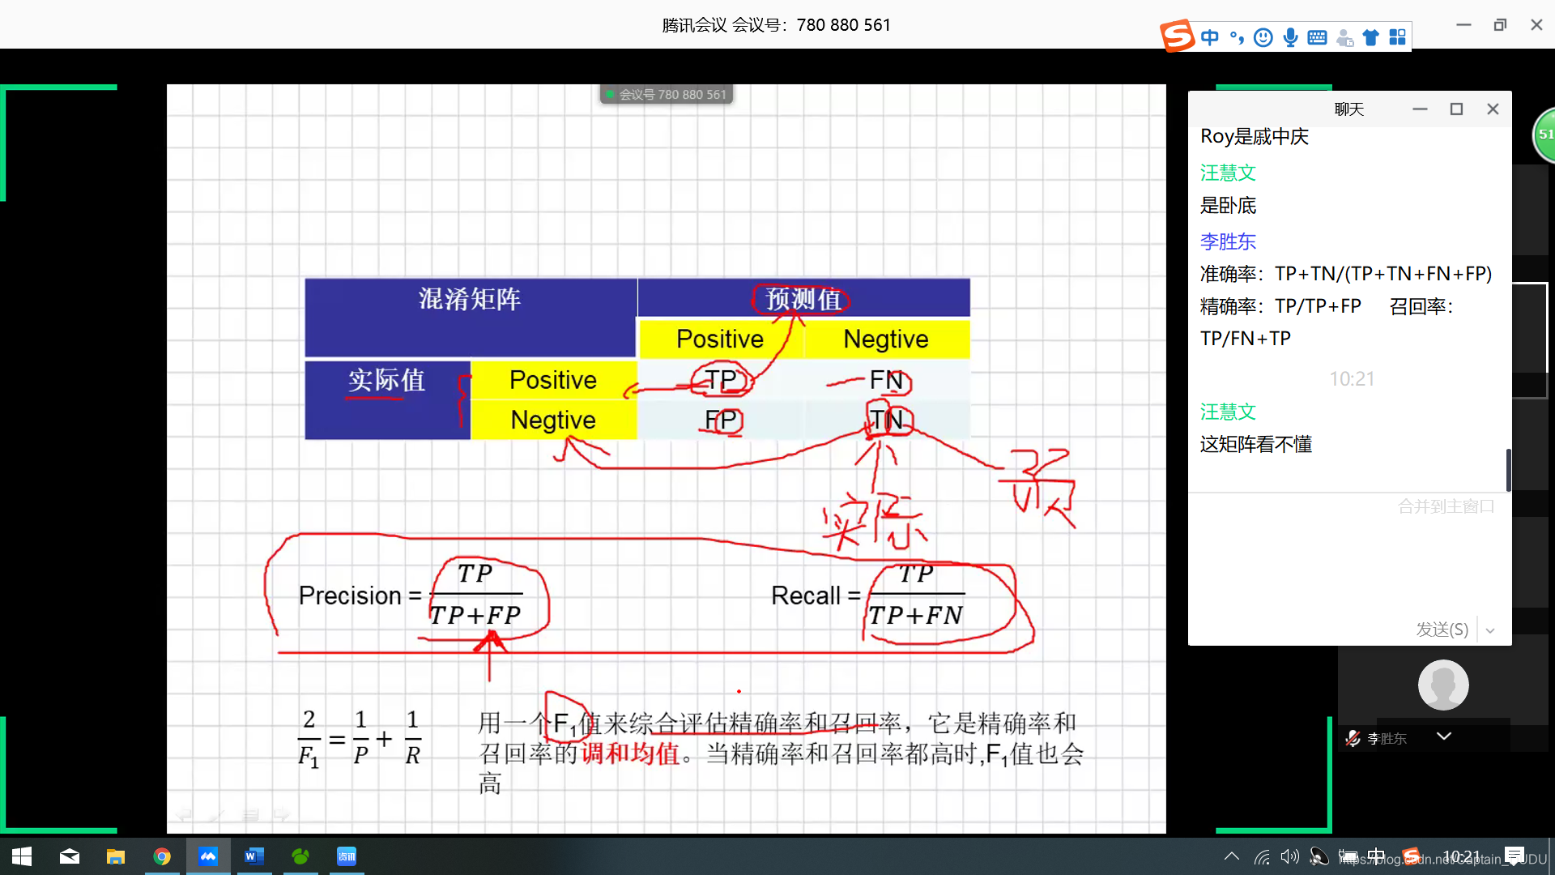Open the Sogou emoji panel
The image size is (1555, 875).
coord(1263,37)
